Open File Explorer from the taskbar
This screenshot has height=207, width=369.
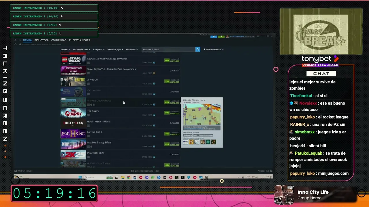click(x=123, y=178)
